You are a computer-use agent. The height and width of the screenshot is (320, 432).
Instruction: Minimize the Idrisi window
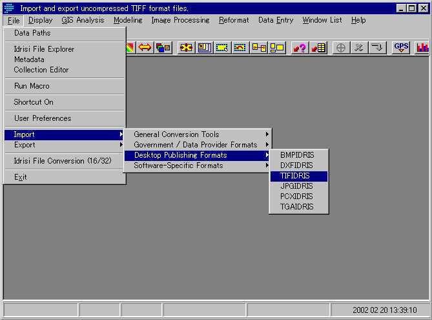(x=401, y=8)
